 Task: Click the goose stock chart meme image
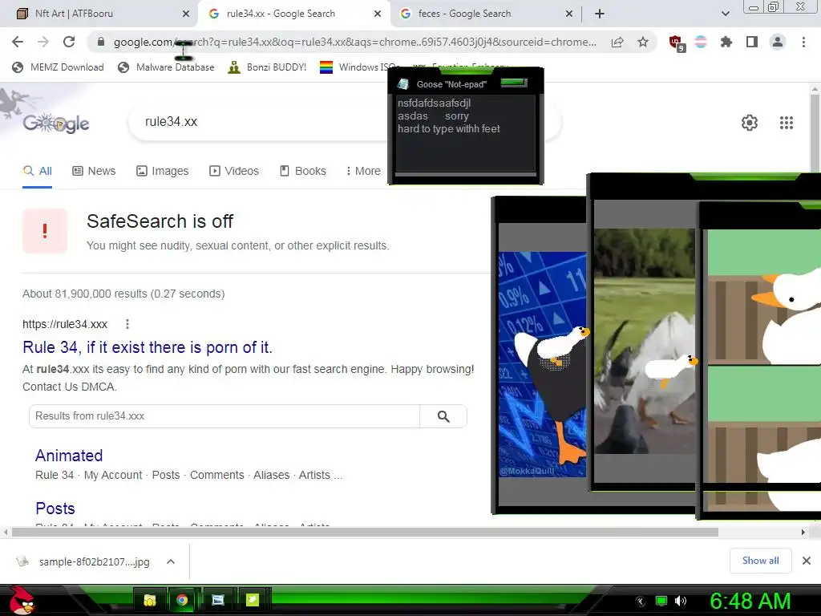tap(542, 365)
